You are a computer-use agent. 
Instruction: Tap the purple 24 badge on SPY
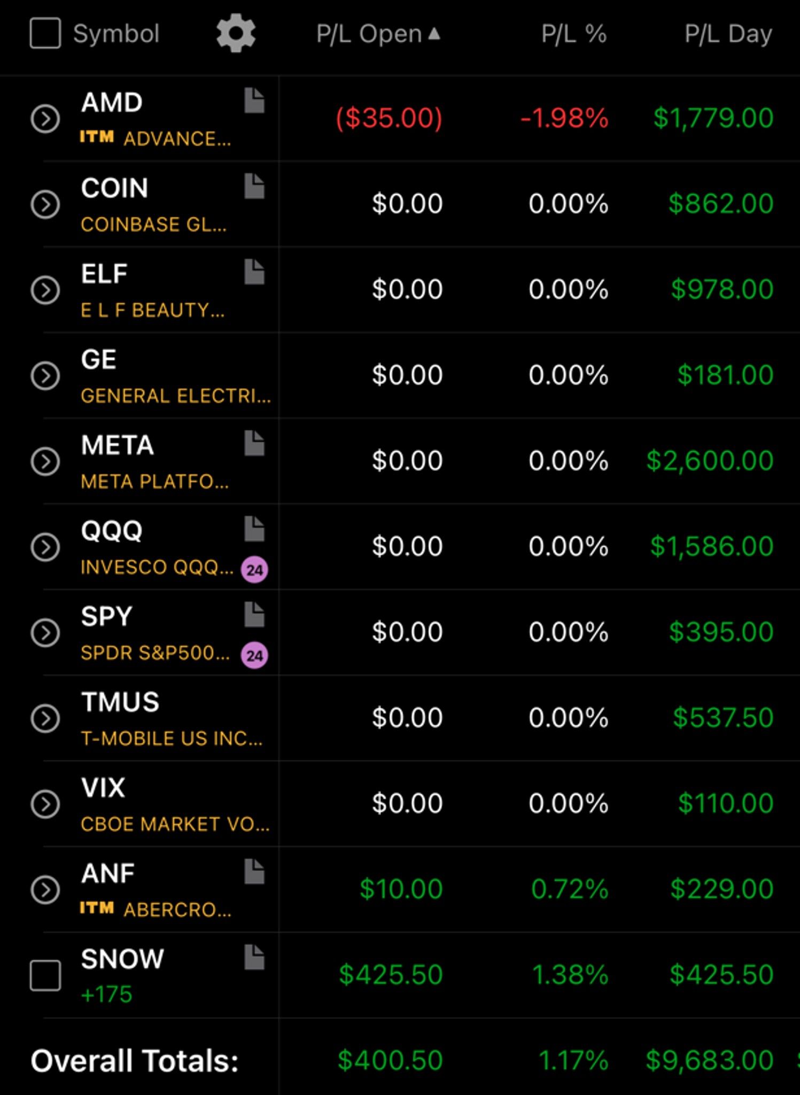click(x=254, y=655)
